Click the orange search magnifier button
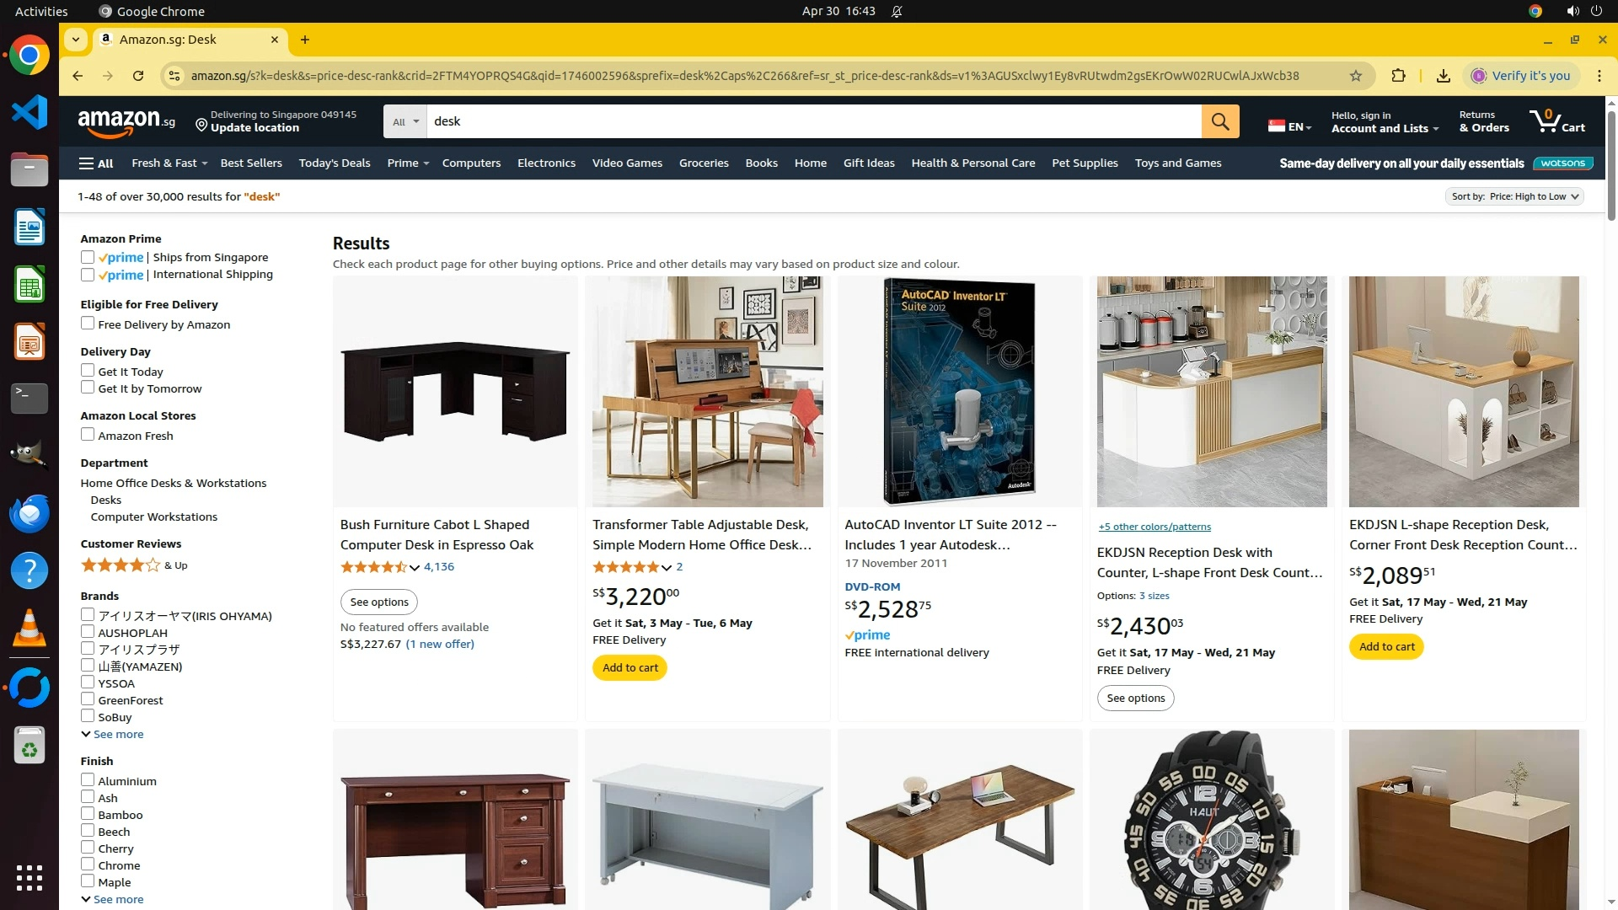 pyautogui.click(x=1219, y=121)
